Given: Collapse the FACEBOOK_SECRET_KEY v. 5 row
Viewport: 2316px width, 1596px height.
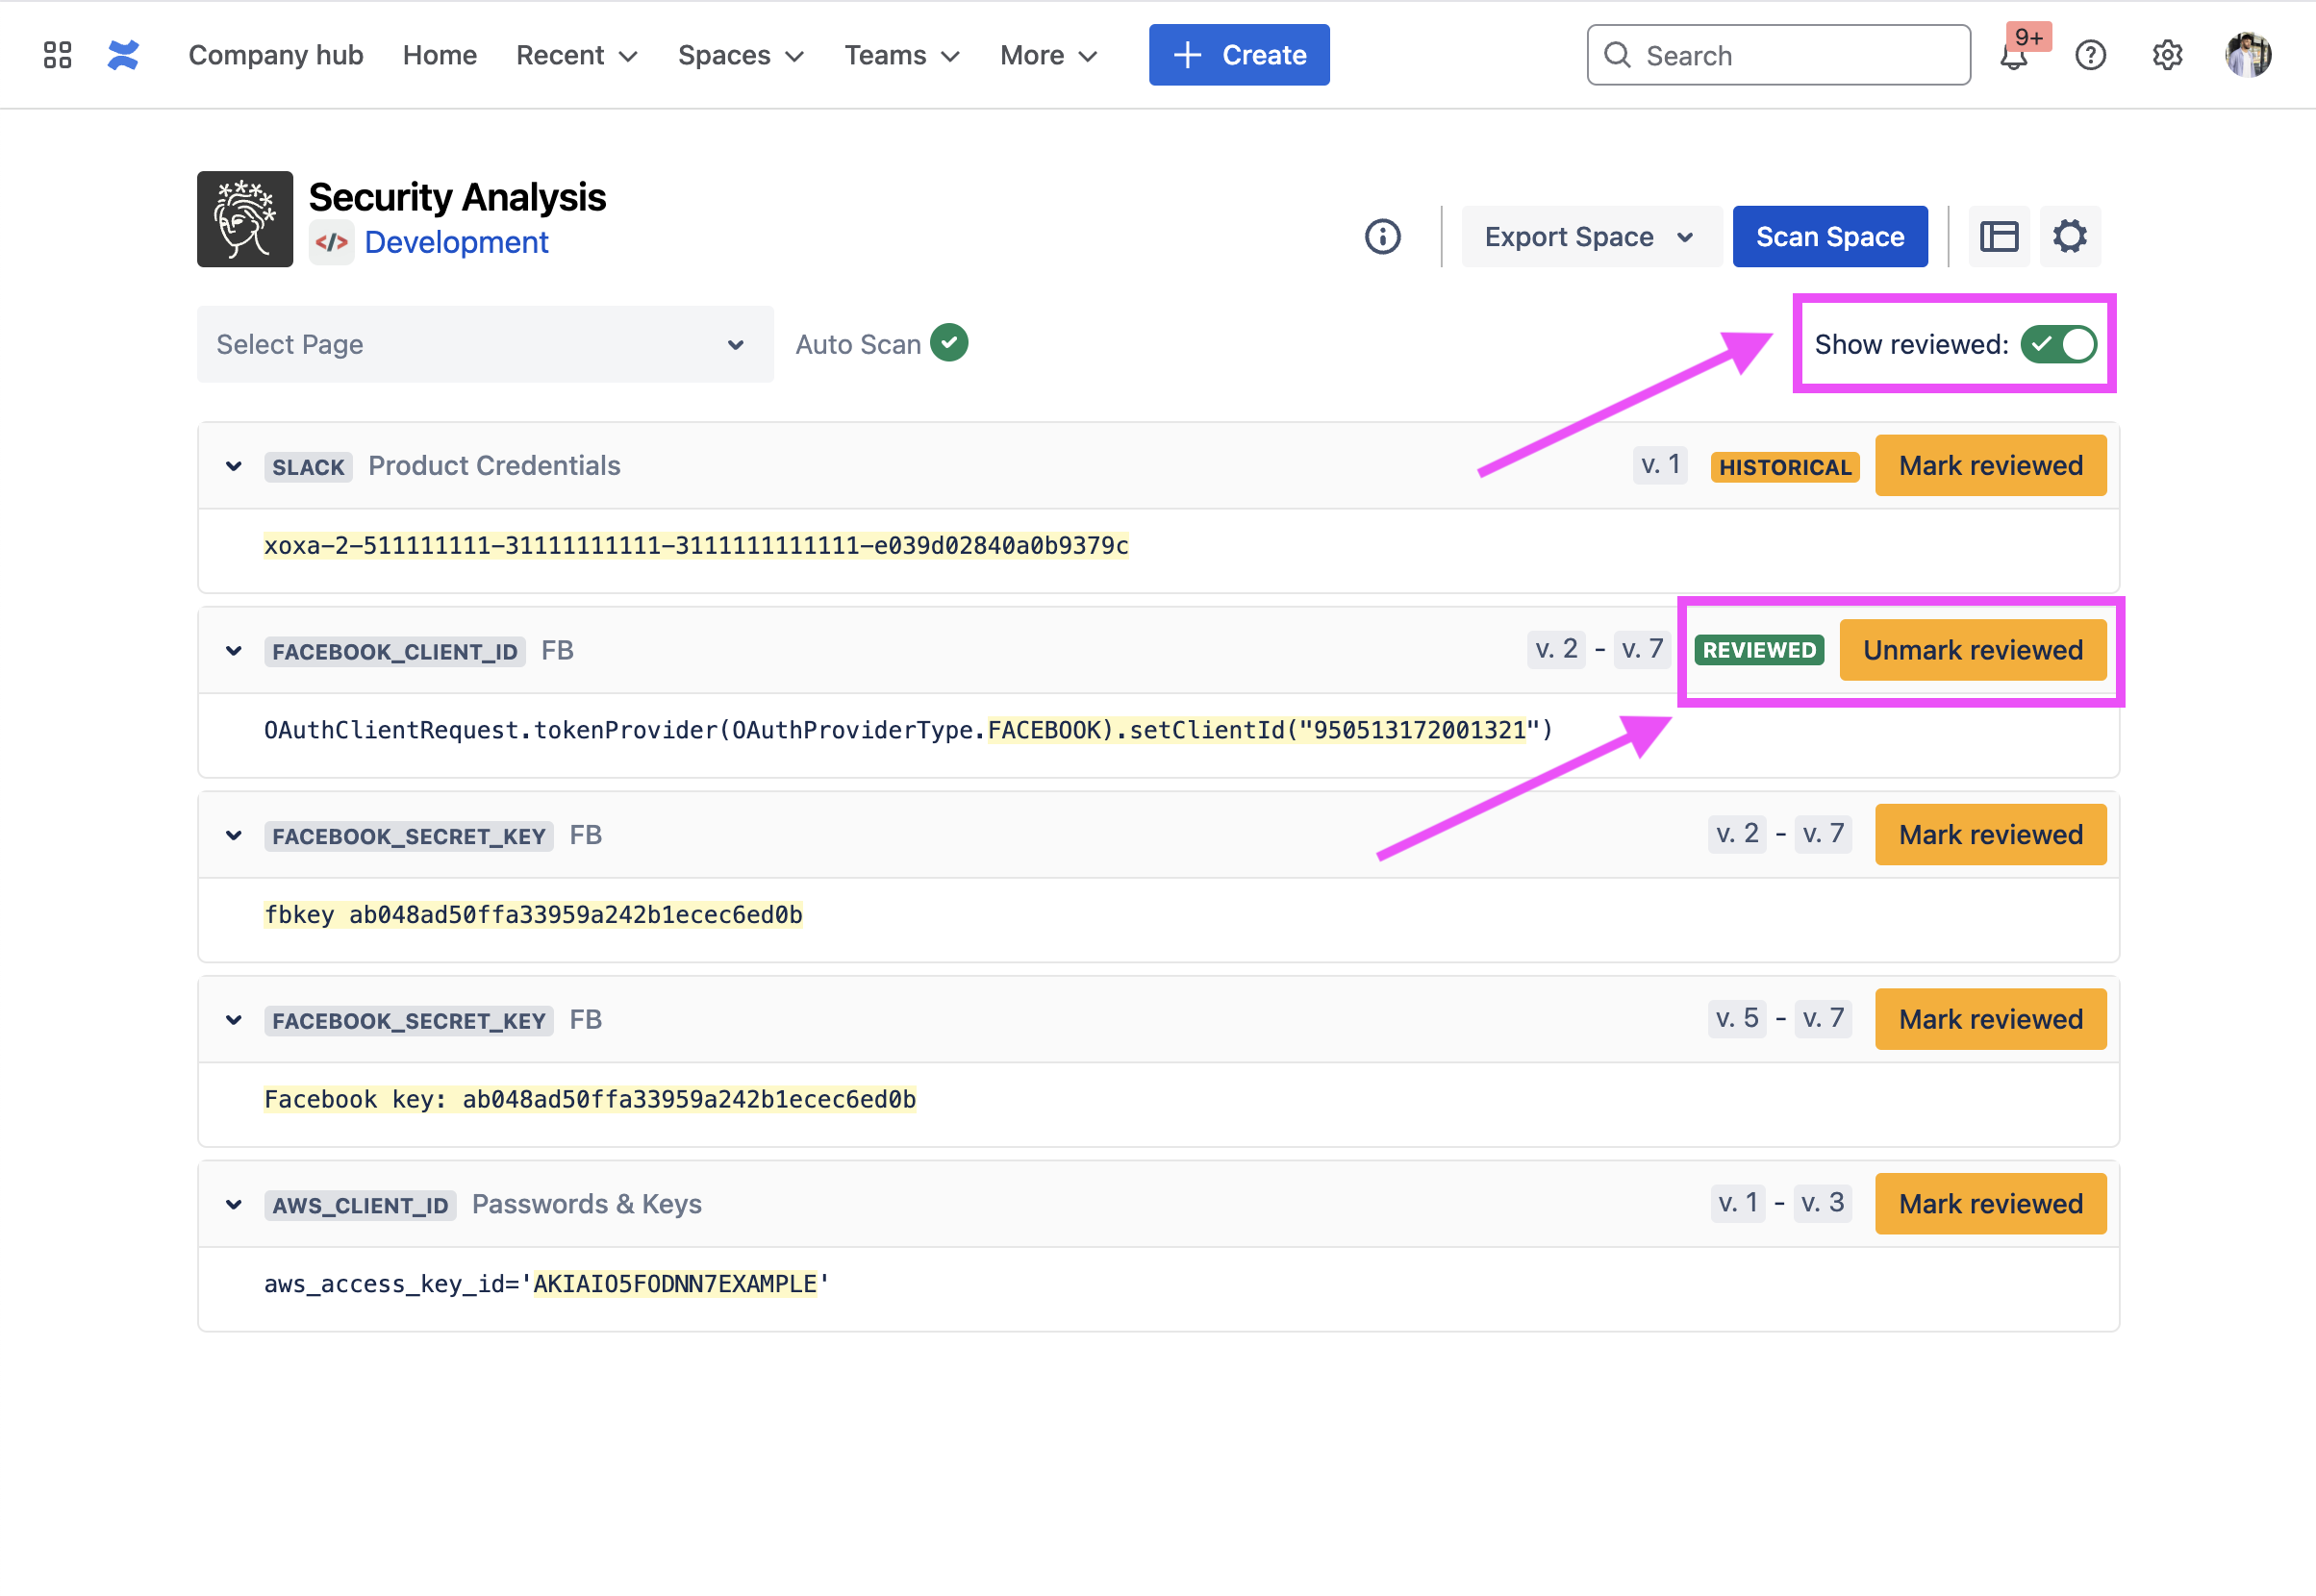Looking at the screenshot, I should click(234, 1020).
